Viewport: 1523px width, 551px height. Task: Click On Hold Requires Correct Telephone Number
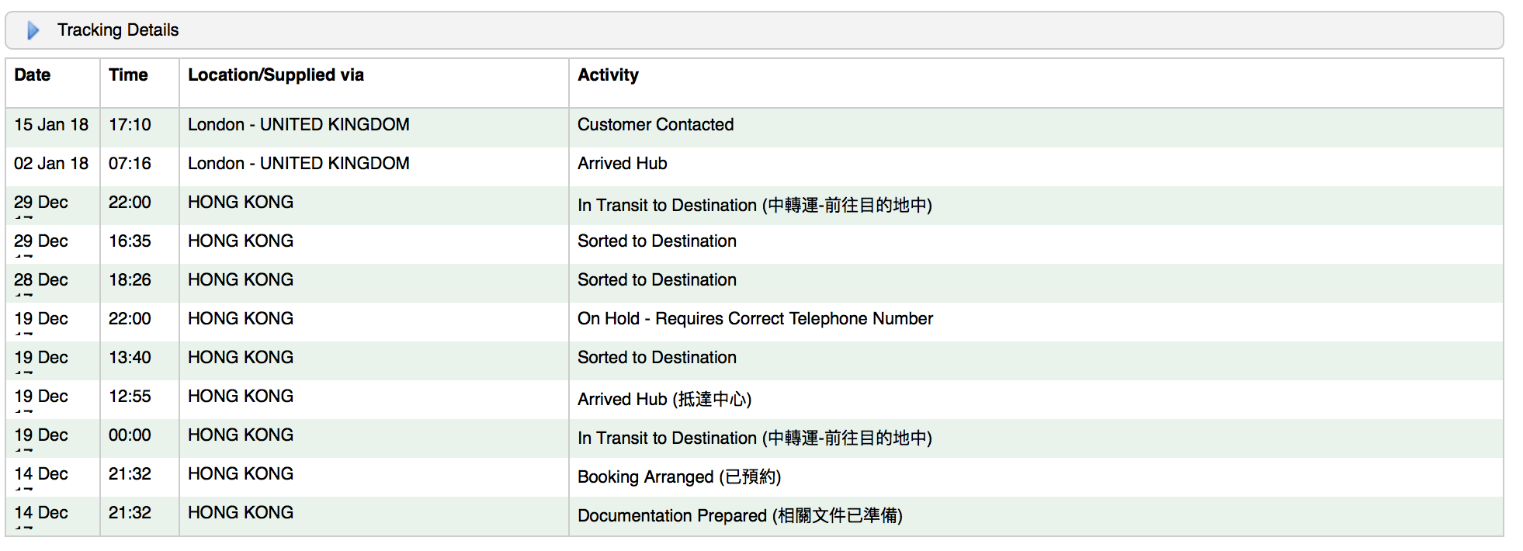click(755, 319)
